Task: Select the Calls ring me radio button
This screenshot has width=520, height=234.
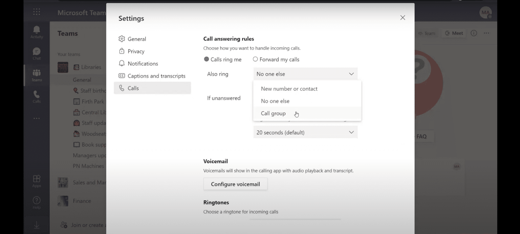Action: tap(207, 59)
